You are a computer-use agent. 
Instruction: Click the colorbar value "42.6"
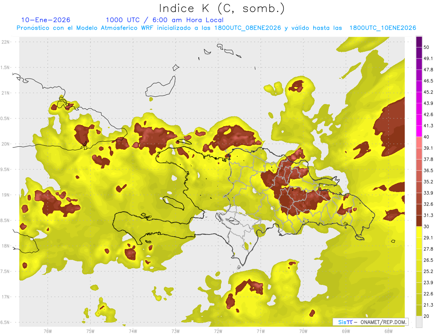coord(428,115)
